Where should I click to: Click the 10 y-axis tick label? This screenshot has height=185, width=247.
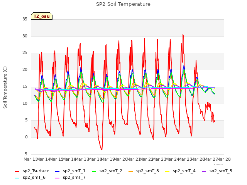[25, 104]
